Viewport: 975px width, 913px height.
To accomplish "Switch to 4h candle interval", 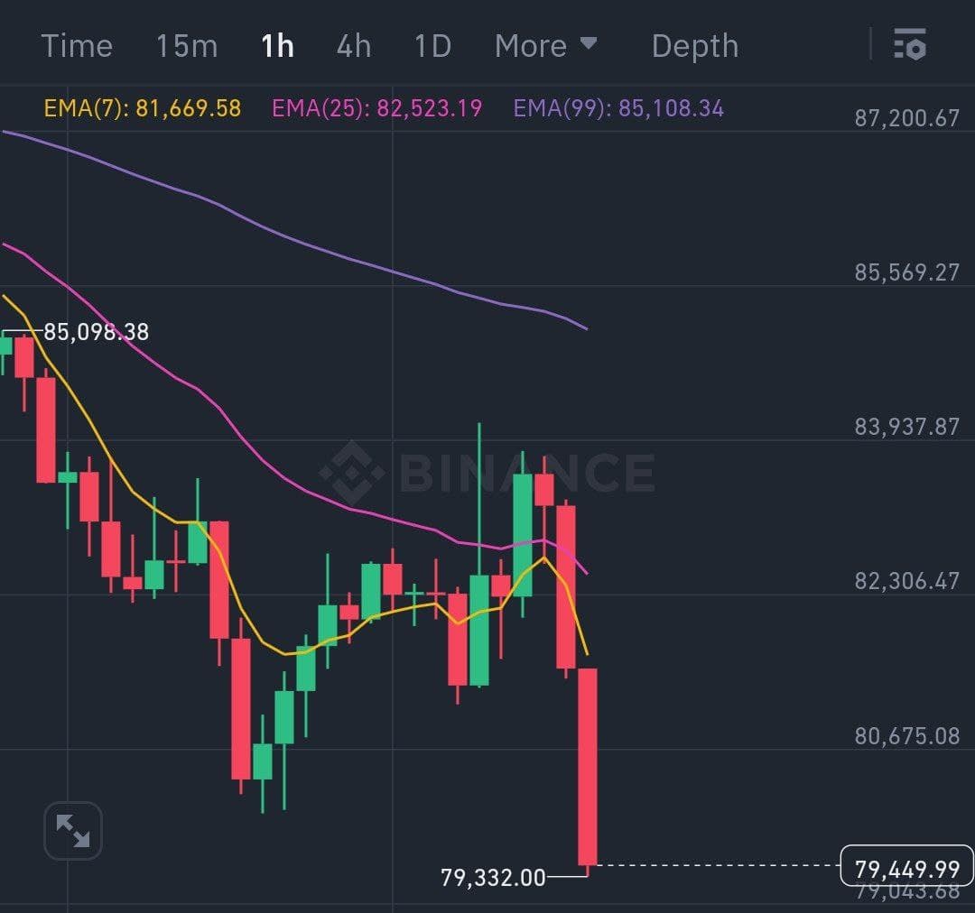I will tap(354, 46).
